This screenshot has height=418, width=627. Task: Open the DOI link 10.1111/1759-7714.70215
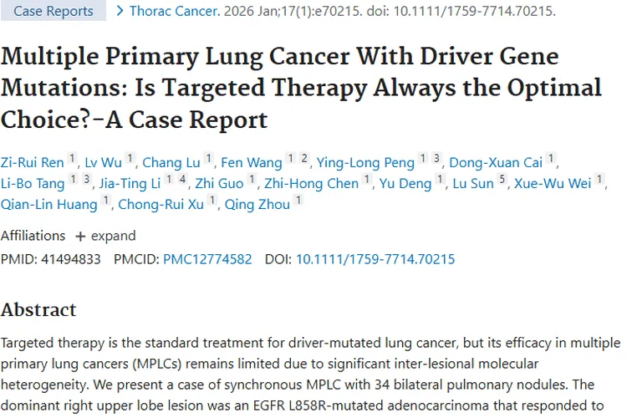[375, 259]
